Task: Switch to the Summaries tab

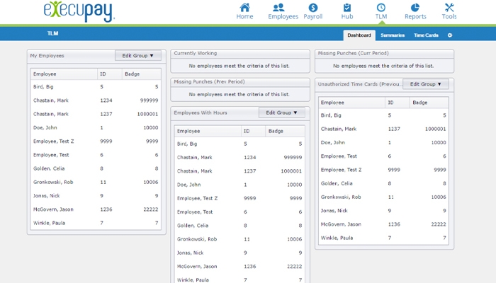Action: tap(392, 35)
